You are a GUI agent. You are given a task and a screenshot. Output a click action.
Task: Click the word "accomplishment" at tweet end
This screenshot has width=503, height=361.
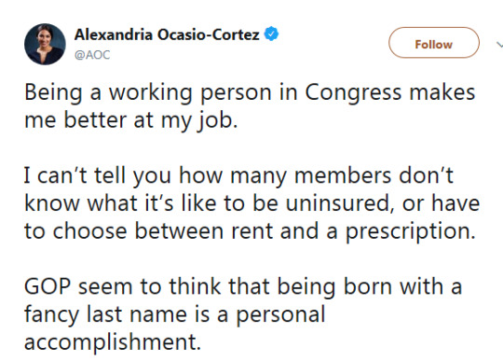point(113,342)
